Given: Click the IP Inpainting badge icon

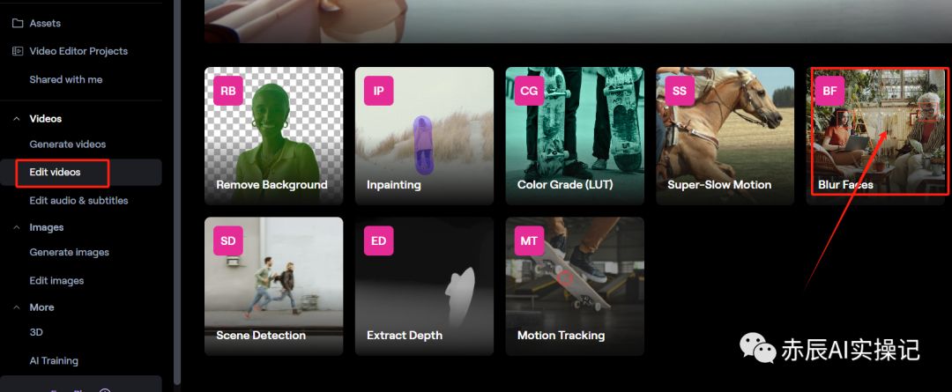Looking at the screenshot, I should point(378,91).
